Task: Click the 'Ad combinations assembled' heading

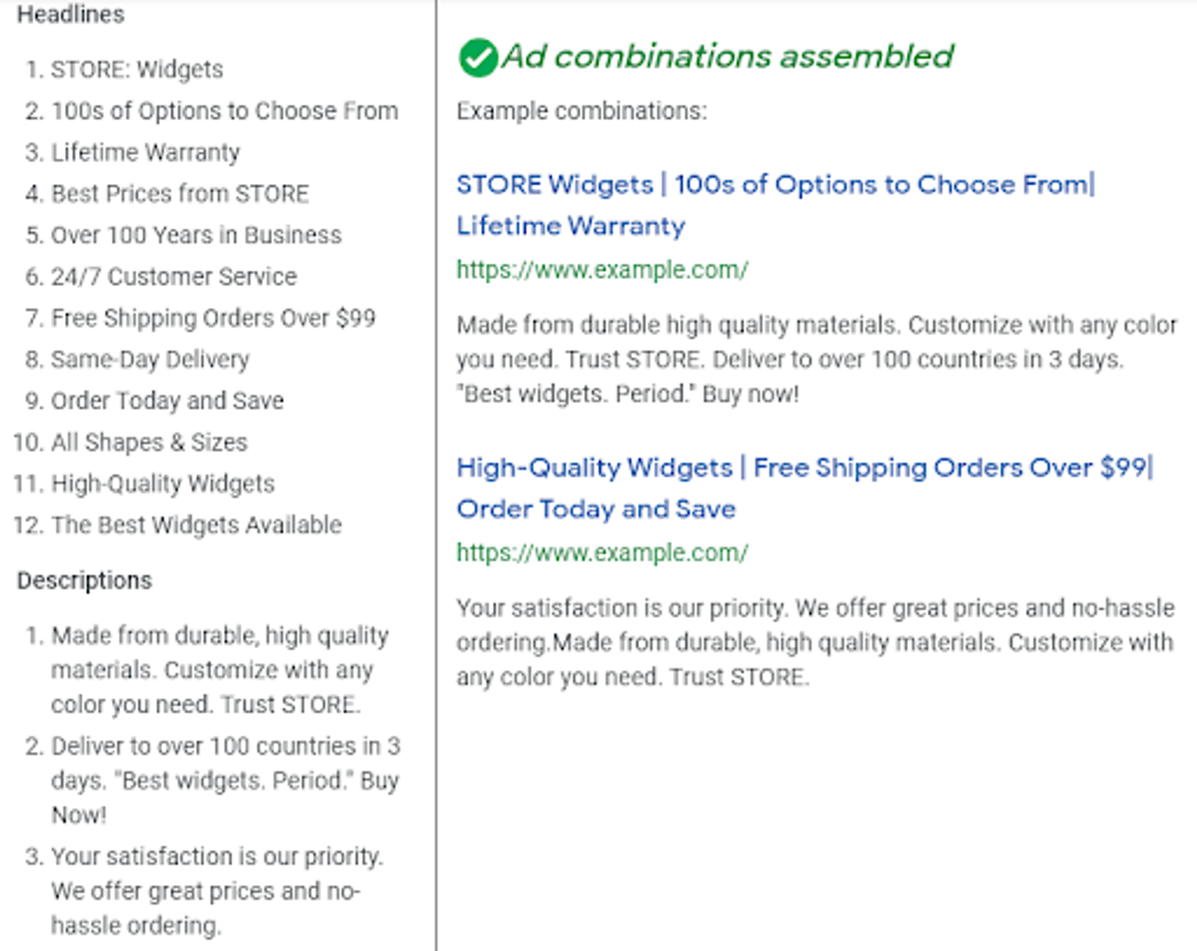Action: click(727, 57)
